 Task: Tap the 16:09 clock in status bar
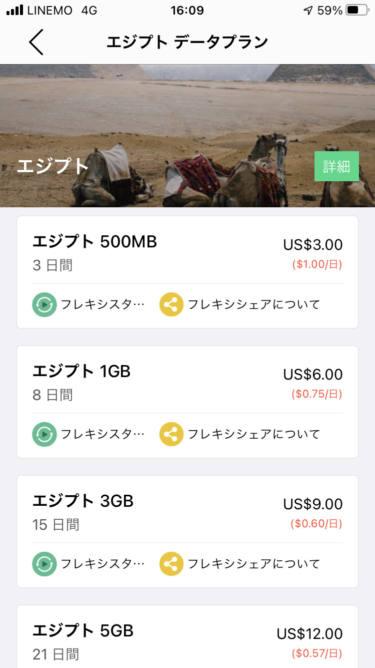tap(187, 11)
